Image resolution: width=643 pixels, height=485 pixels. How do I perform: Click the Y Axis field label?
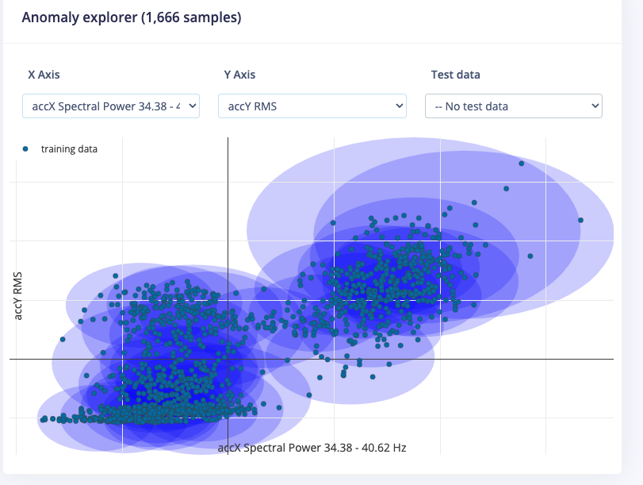coord(239,75)
